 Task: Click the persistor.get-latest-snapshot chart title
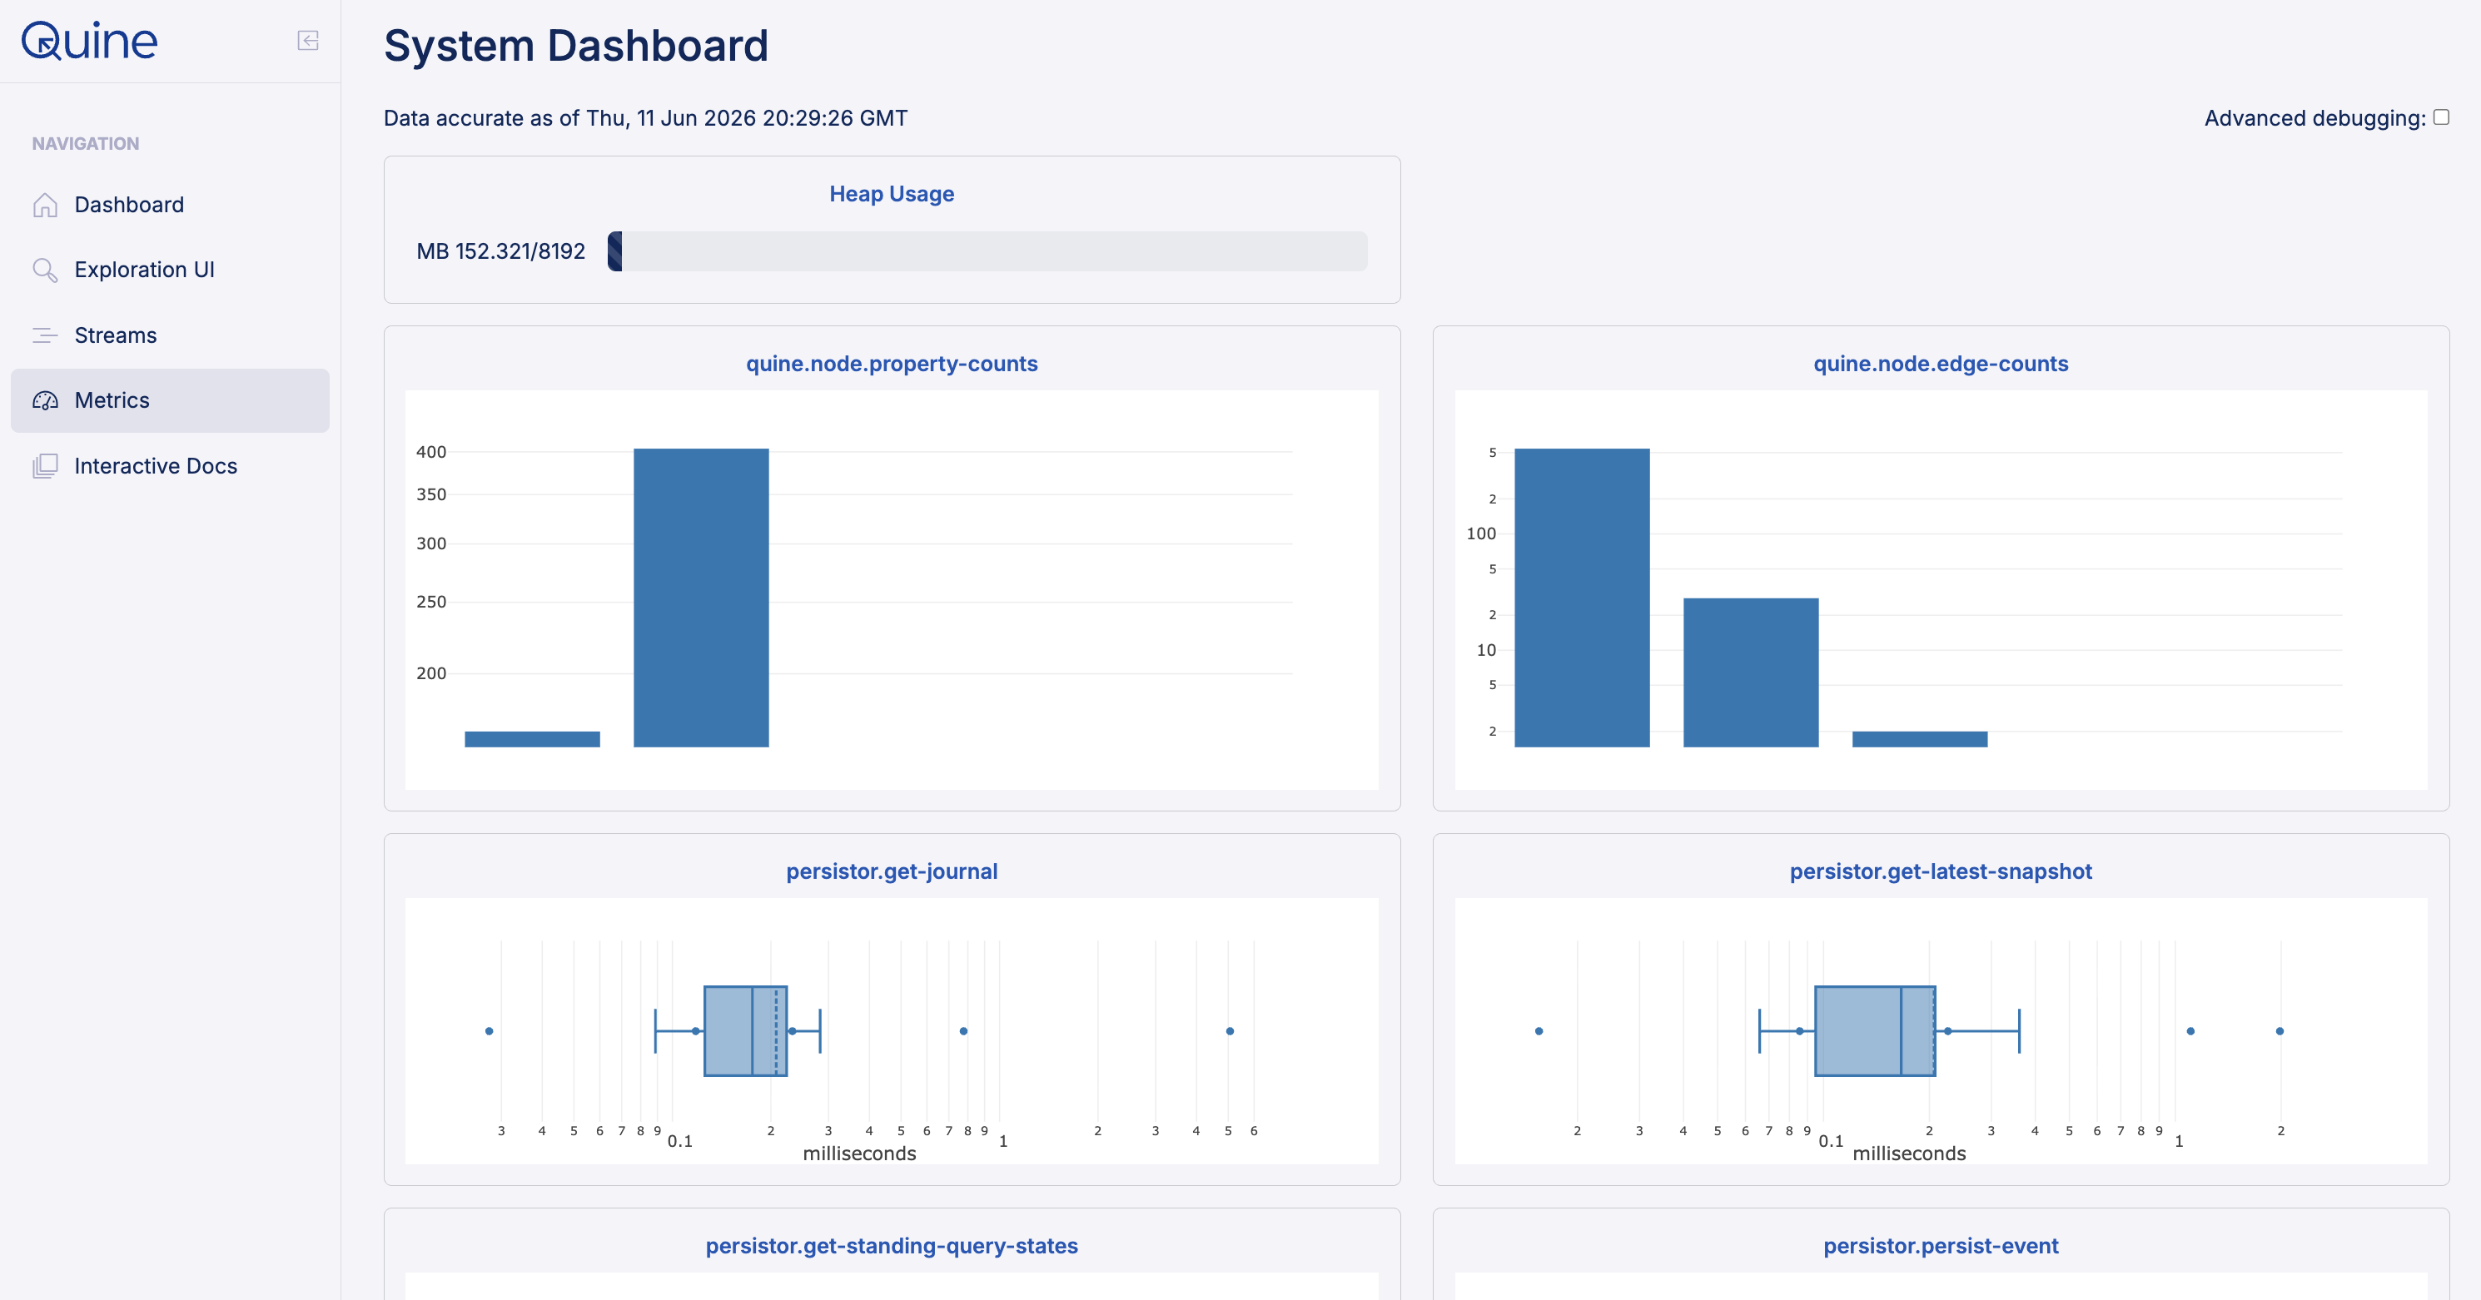tap(1941, 871)
